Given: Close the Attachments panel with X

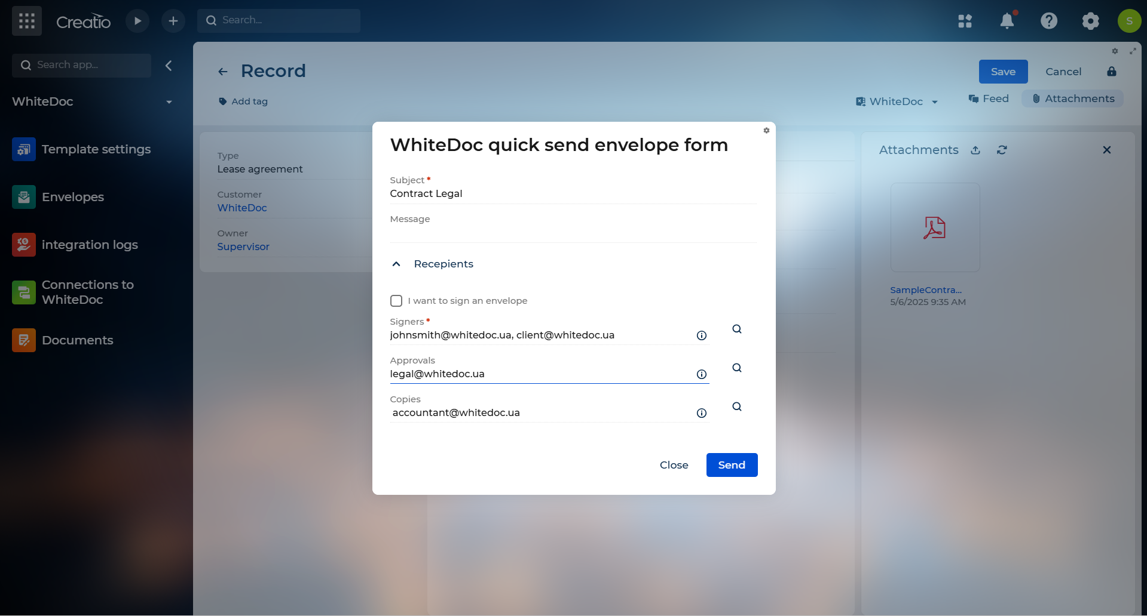Looking at the screenshot, I should click(1107, 150).
